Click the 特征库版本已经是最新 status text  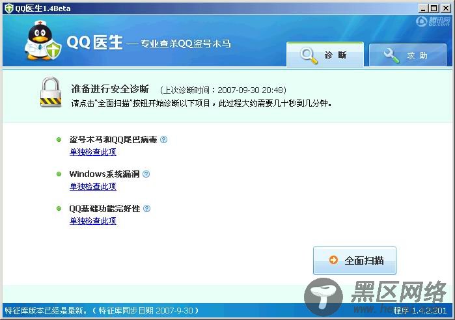[46, 311]
